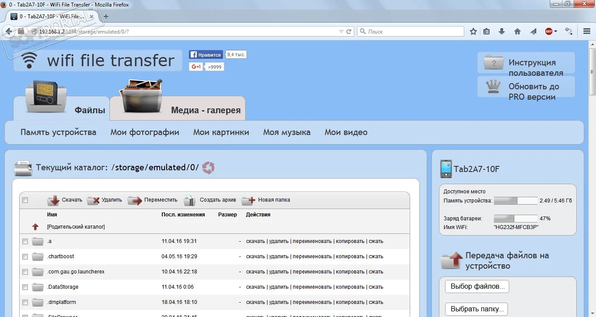Image resolution: width=596 pixels, height=317 pixels.
Task: Open Память устройства section
Action: tap(58, 132)
